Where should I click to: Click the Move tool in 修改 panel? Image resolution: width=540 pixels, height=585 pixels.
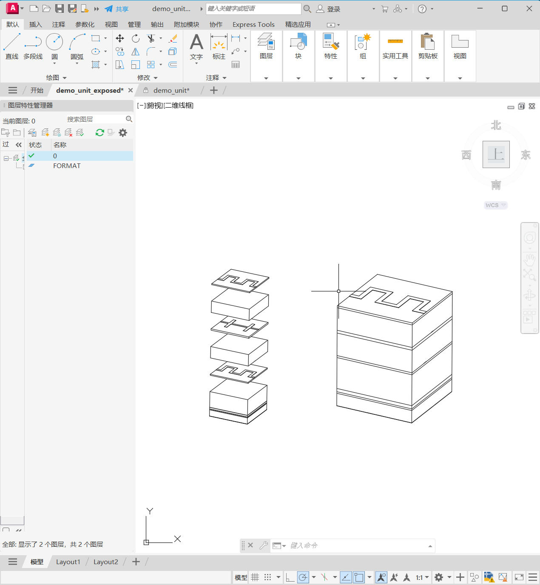click(120, 38)
